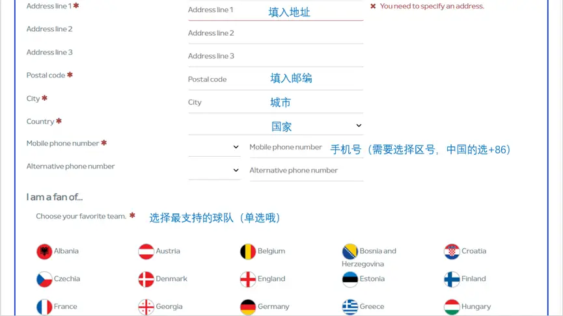Select the France flag icon
Viewport: 563px width, 316px height.
point(44,307)
